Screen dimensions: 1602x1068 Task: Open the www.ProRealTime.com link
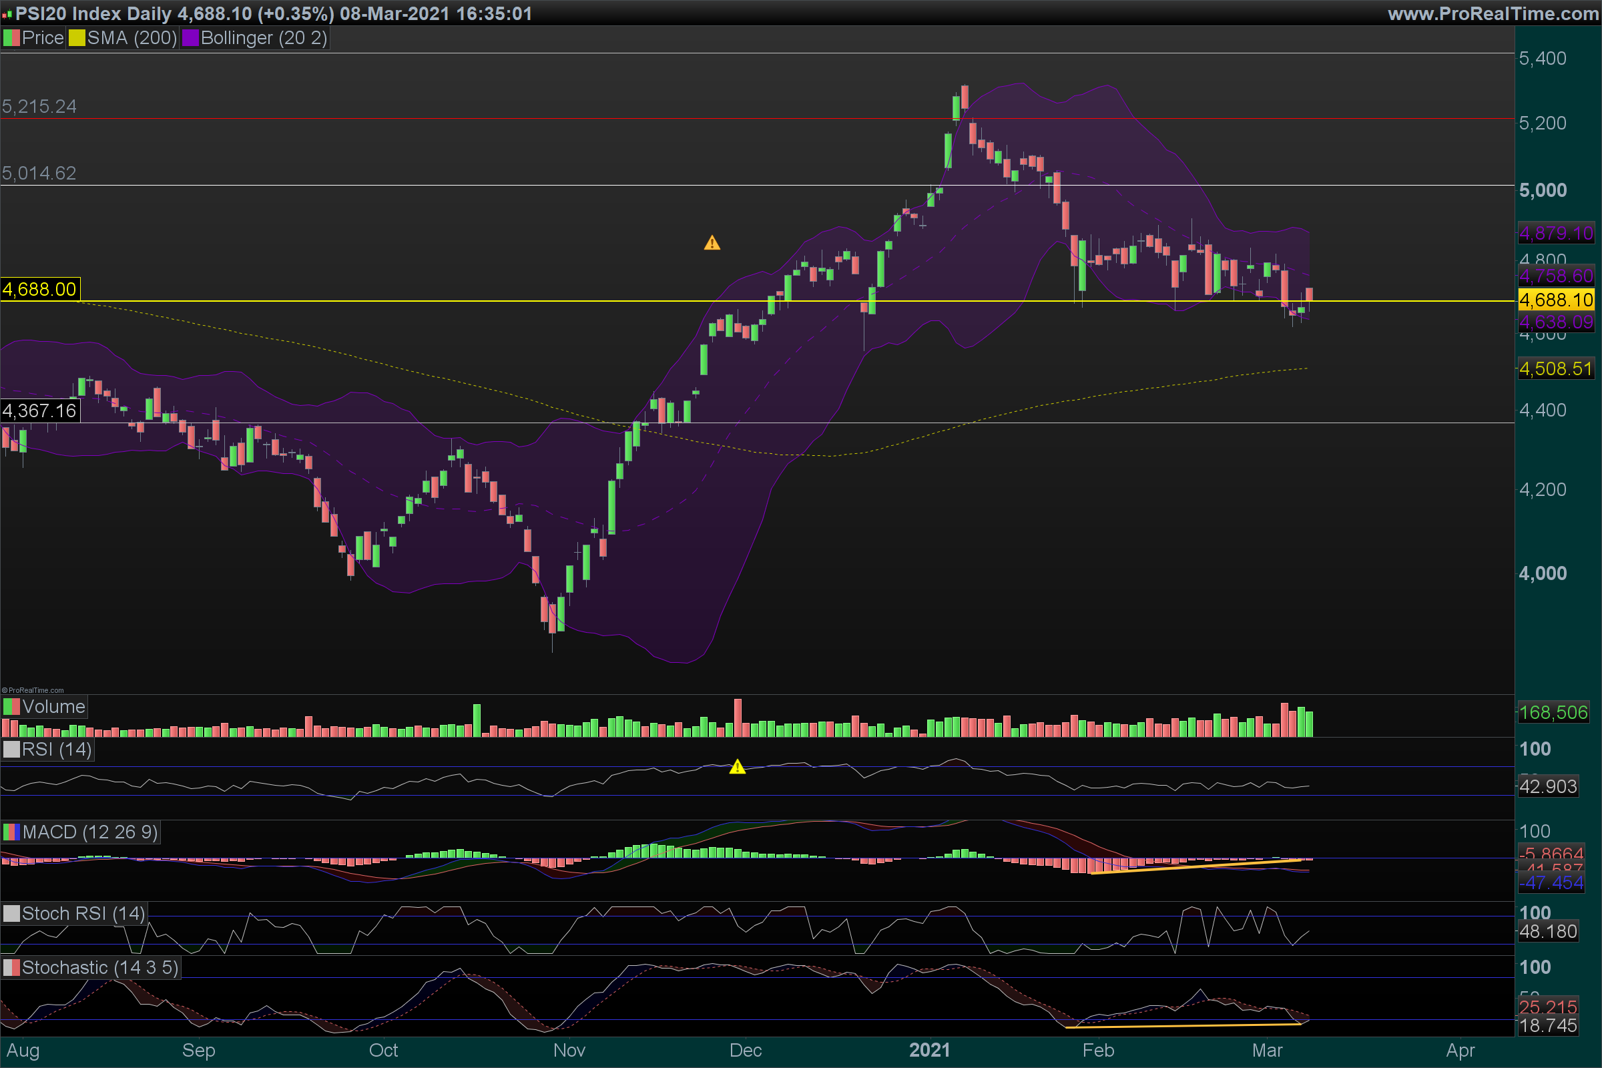click(x=1493, y=13)
